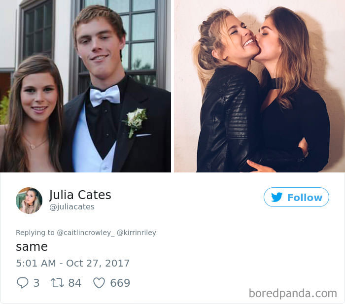This screenshot has height=304, width=345.
Task: Open the @kirrinriley mention
Action: click(x=137, y=233)
